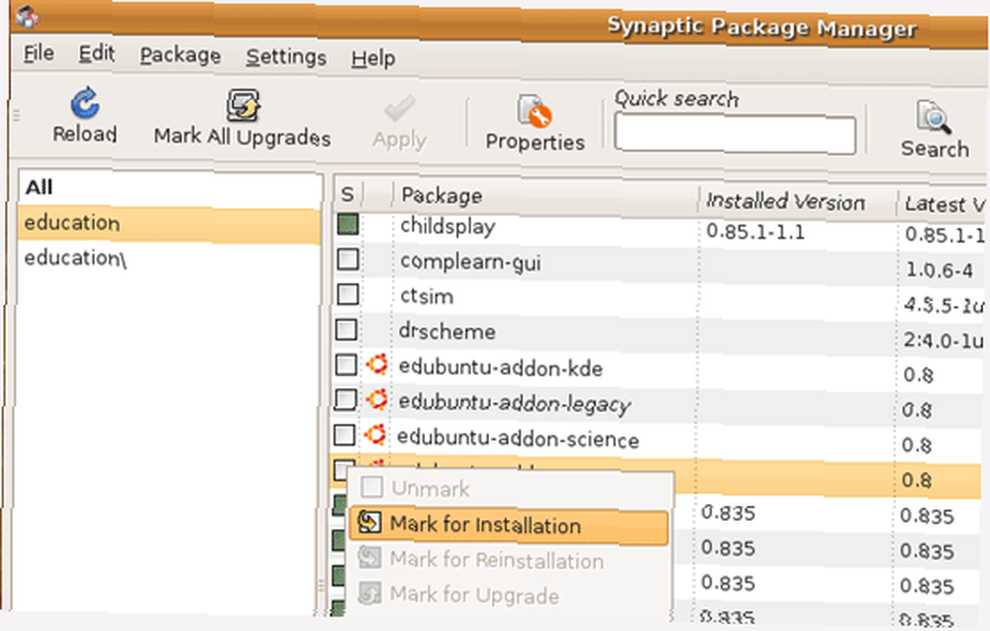Focus the Quick search input field
This screenshot has height=631, width=990.
pyautogui.click(x=735, y=134)
